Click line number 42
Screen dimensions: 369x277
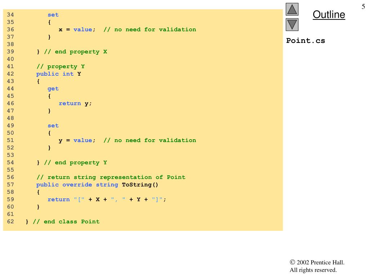10,74
